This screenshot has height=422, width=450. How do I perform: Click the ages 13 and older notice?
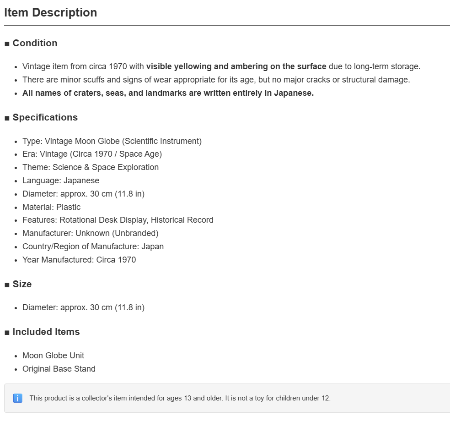click(x=180, y=398)
